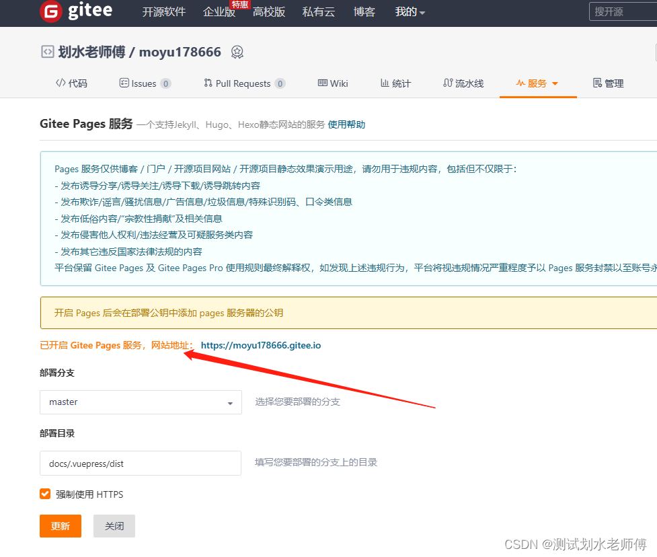The image size is (657, 557).
Task: Click the 企业版 nav item
Action: pyautogui.click(x=219, y=11)
